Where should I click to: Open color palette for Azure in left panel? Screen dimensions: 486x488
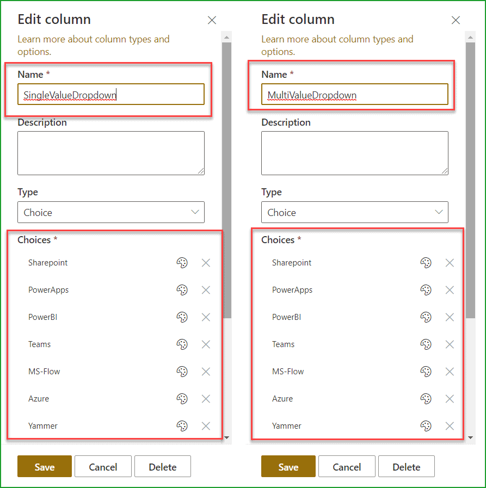coord(182,399)
